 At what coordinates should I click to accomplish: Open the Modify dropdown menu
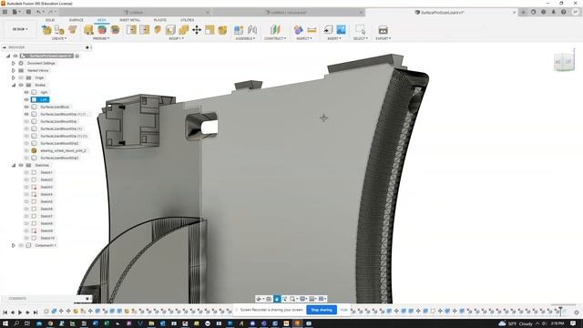tap(176, 38)
